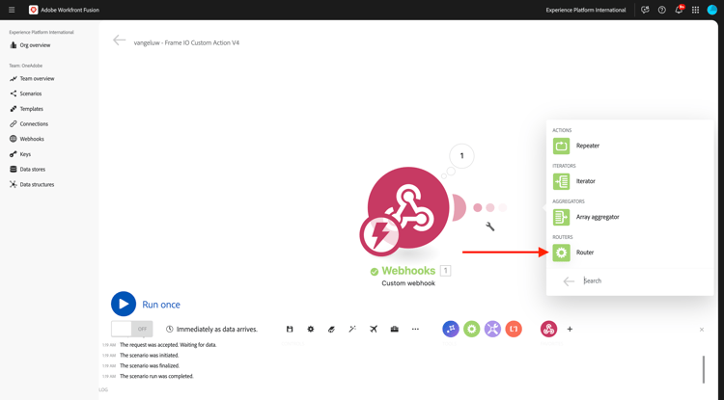Screen dimensions: 724x400
Task: Add a favorite with the plus icon
Action: tap(570, 329)
